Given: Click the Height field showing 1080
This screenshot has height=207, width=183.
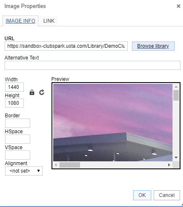Looking at the screenshot, I should coord(14,103).
